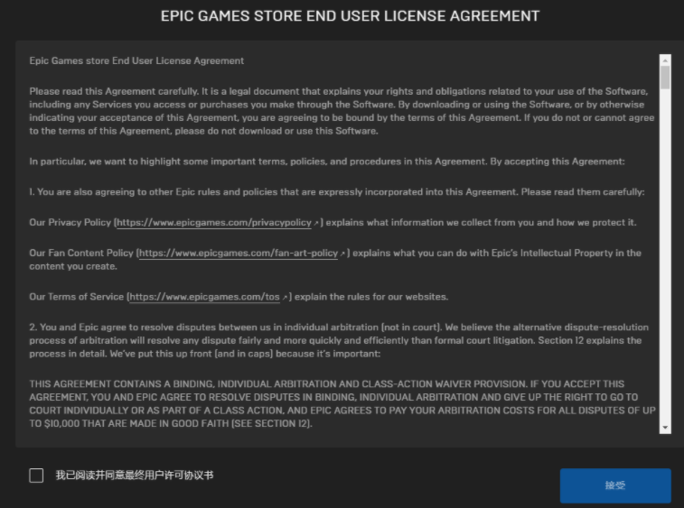Check the EULA agreement checkbox

click(36, 476)
